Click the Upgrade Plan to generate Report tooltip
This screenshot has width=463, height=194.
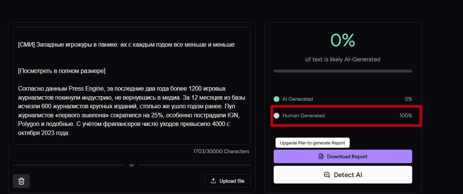coord(312,143)
